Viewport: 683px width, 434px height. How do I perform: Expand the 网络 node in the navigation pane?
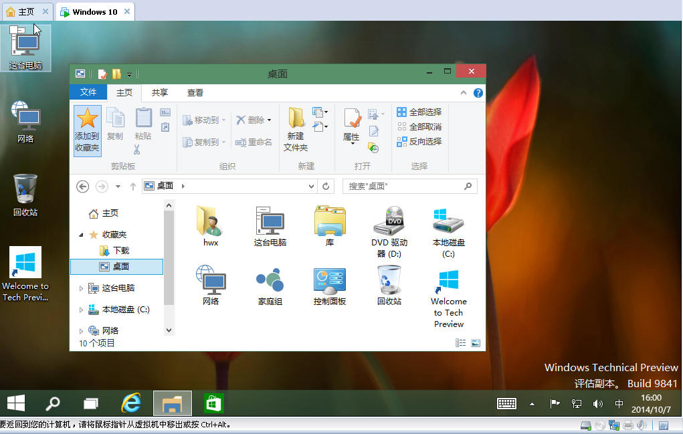[81, 331]
